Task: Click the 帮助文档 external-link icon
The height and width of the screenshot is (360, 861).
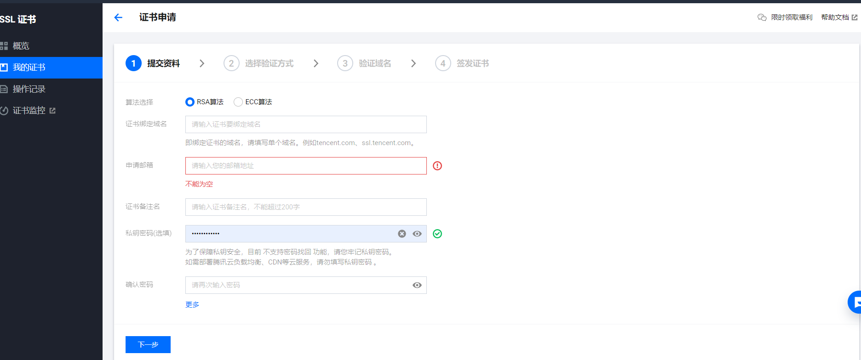Action: [855, 17]
